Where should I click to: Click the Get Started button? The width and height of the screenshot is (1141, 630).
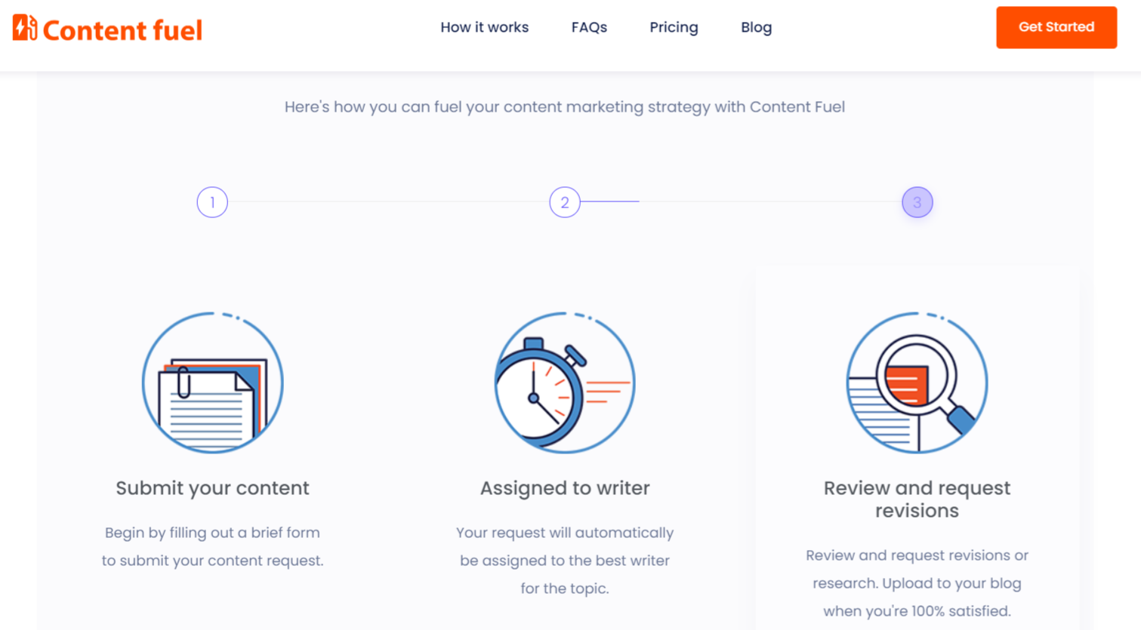1056,27
